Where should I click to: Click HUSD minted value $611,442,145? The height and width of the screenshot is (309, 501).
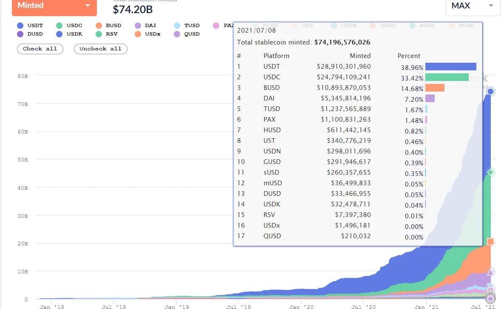tap(349, 130)
